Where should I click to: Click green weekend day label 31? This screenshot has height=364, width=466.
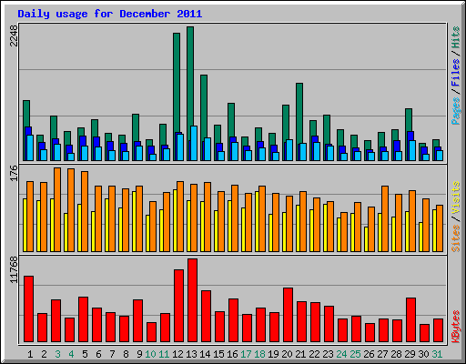tap(437, 354)
